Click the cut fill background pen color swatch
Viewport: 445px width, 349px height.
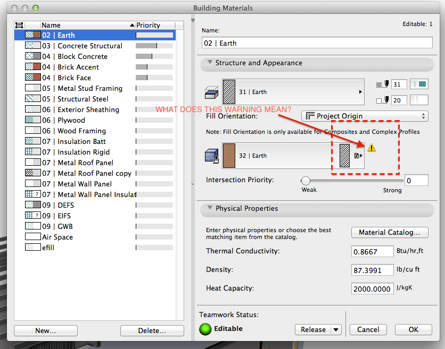point(419,100)
